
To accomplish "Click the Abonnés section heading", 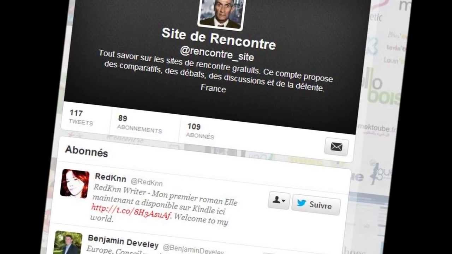I will tap(87, 151).
